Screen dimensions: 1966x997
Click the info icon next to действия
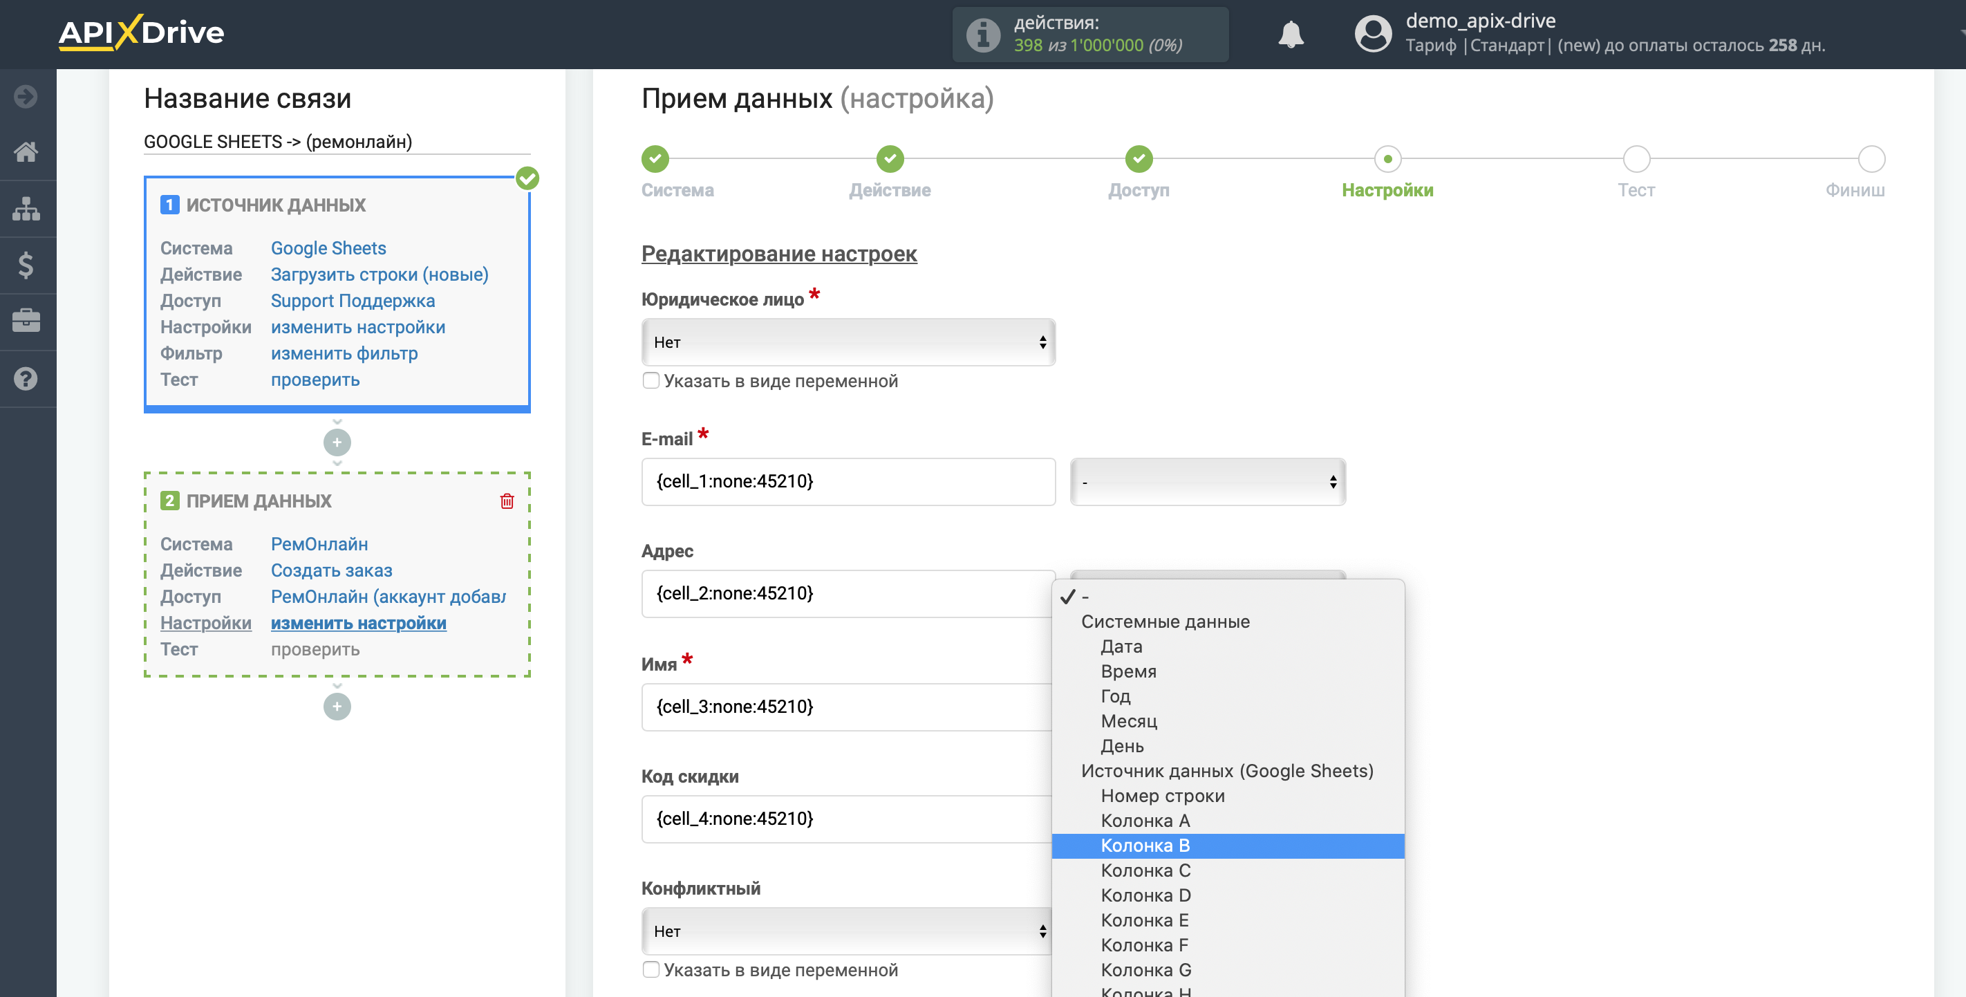pyautogui.click(x=983, y=35)
